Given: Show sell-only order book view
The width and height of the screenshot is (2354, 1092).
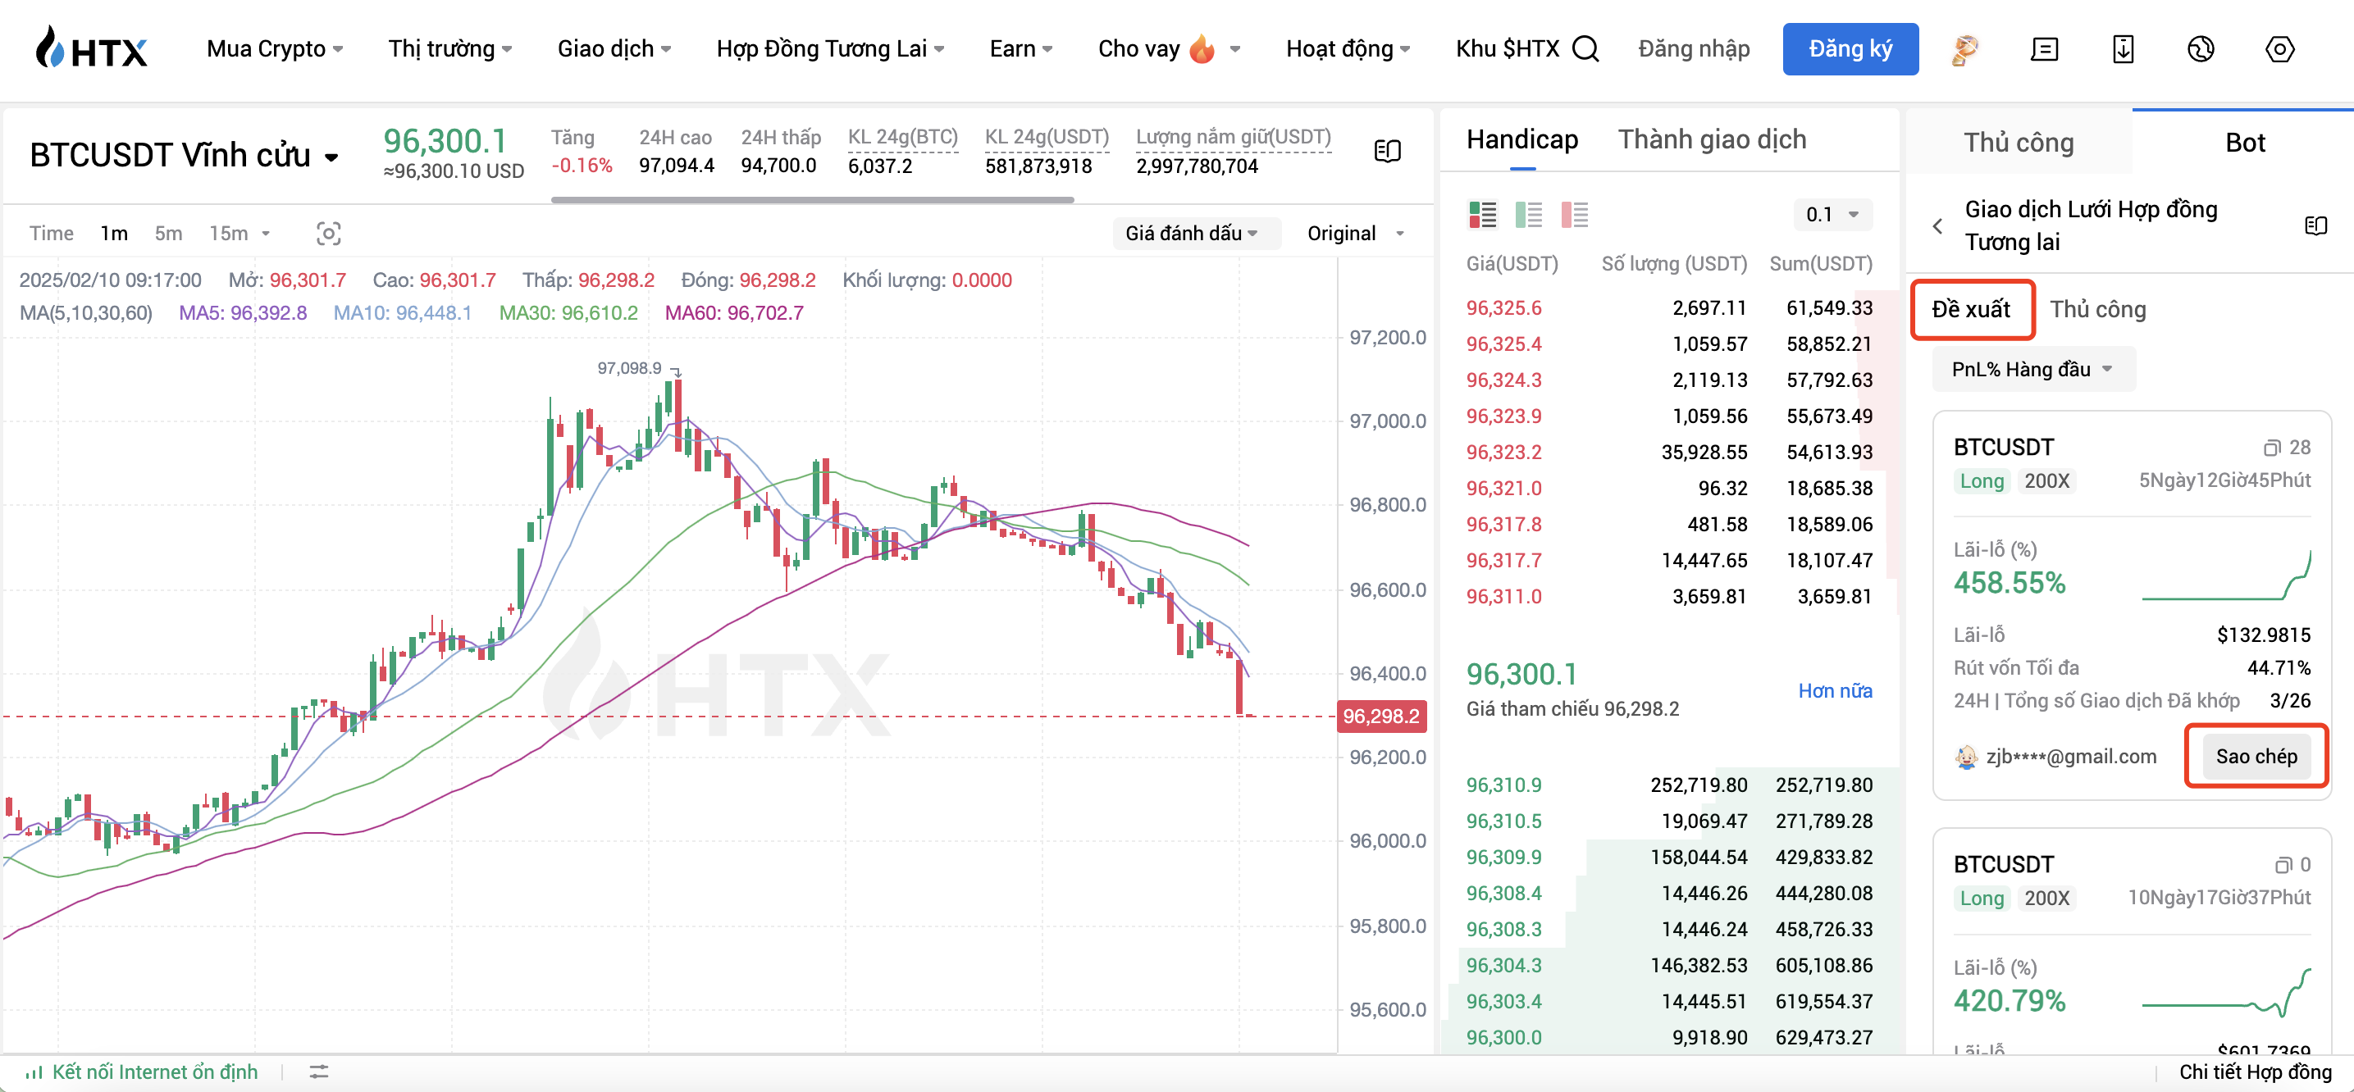Looking at the screenshot, I should [1575, 216].
